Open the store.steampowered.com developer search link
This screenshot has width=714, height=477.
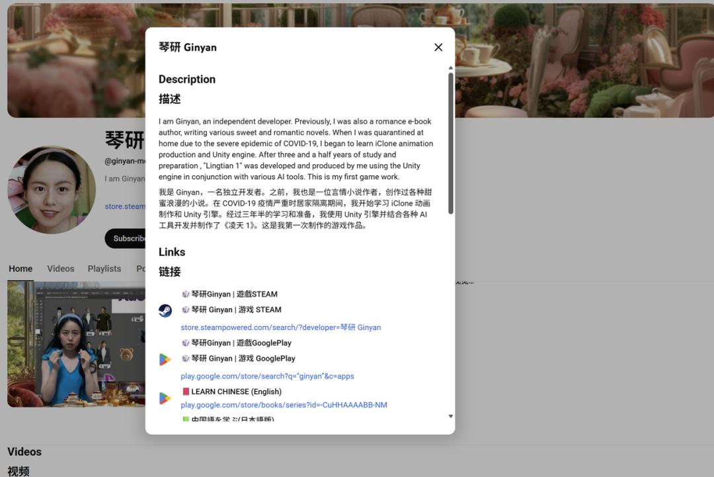point(280,327)
